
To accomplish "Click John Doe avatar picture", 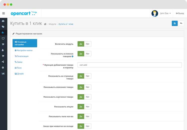I will (x=155, y=13).
